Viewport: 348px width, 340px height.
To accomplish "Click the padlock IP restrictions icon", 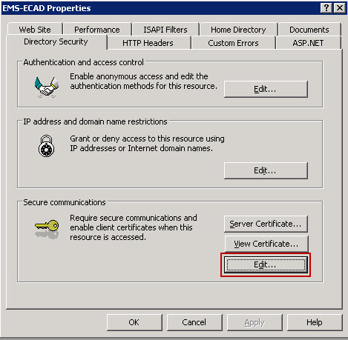I will (x=46, y=146).
